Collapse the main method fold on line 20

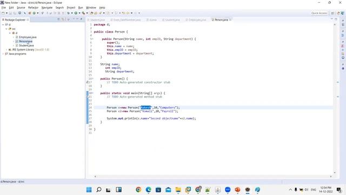92,93
